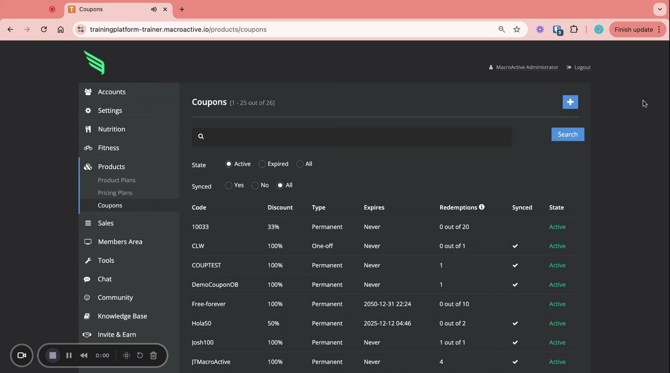Click the Knowledge Base book icon

coord(87,316)
